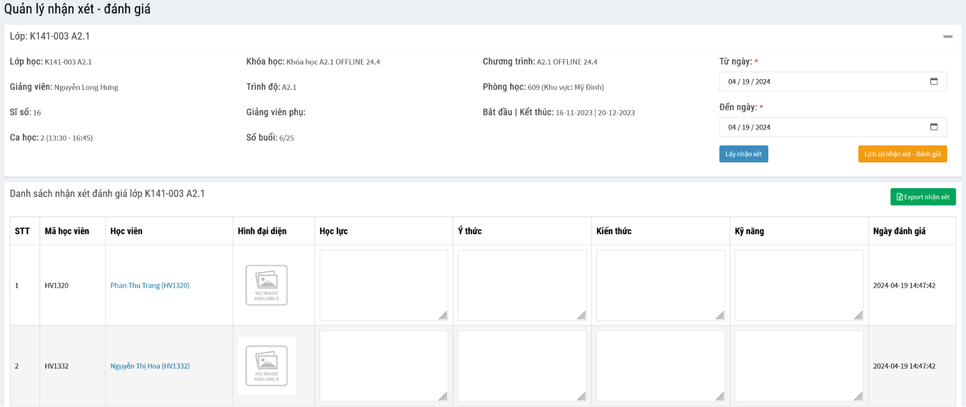966x407 pixels.
Task: Focus Học lực textarea for Nguyễn Thị Hoa
Action: pos(383,366)
